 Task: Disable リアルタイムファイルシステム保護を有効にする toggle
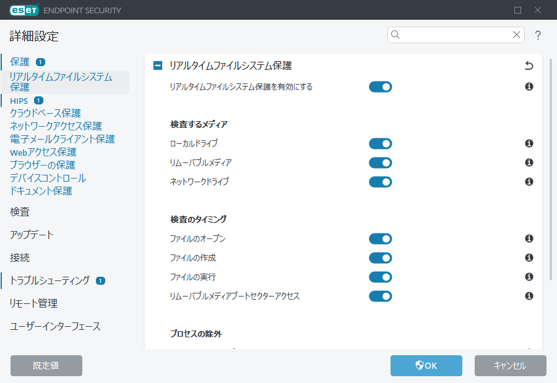[380, 87]
